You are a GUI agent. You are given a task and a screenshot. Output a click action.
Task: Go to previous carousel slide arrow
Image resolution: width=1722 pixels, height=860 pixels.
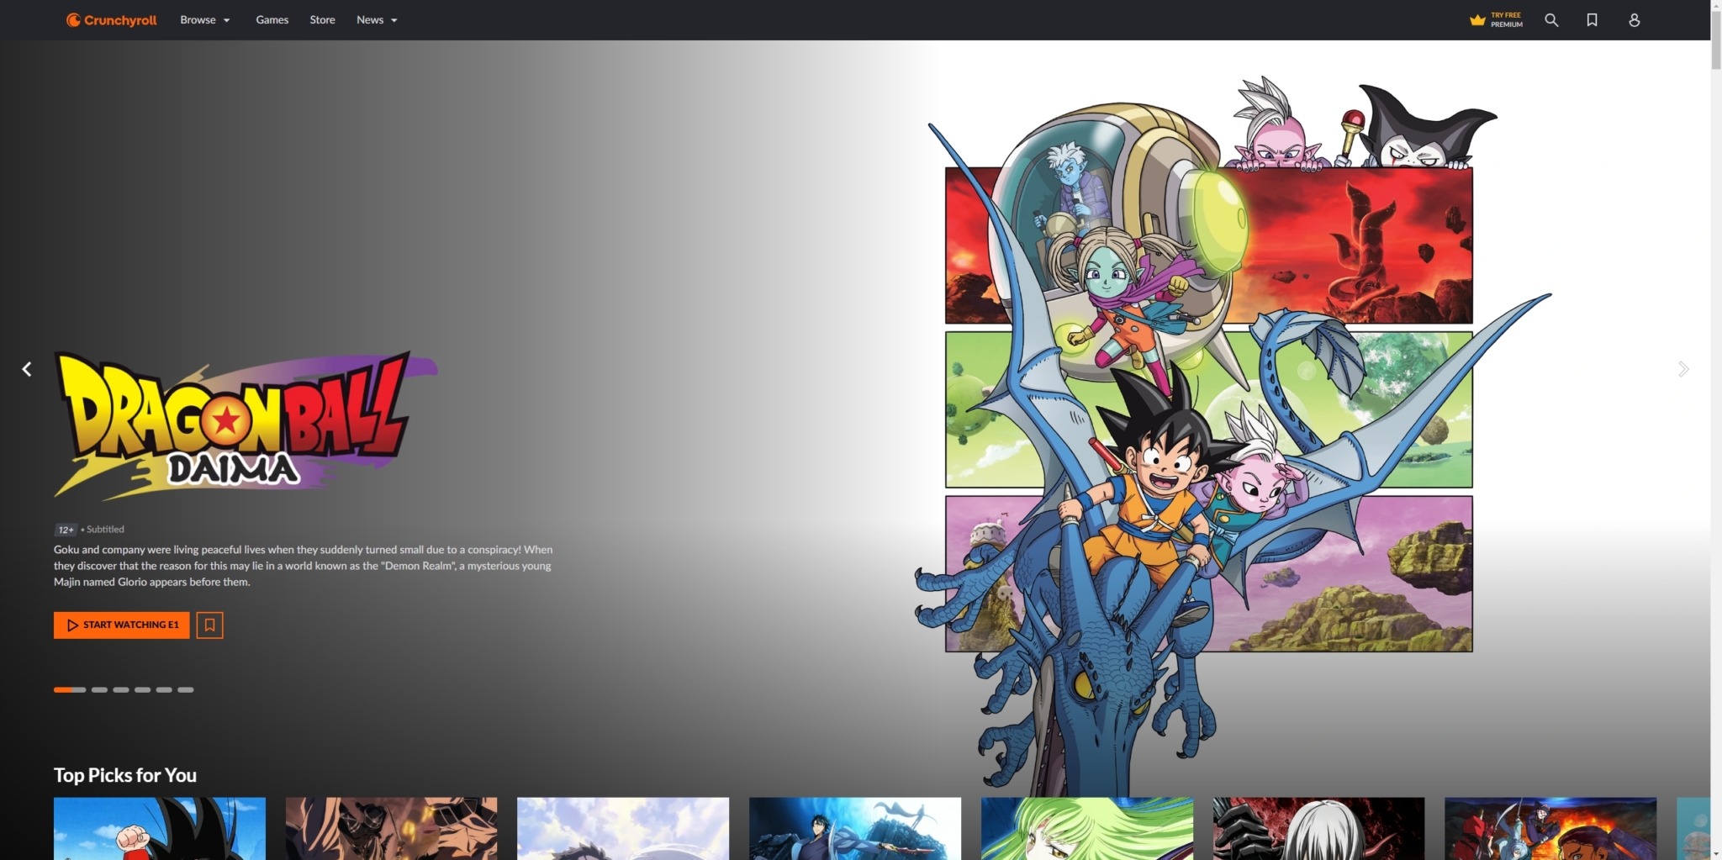point(27,369)
